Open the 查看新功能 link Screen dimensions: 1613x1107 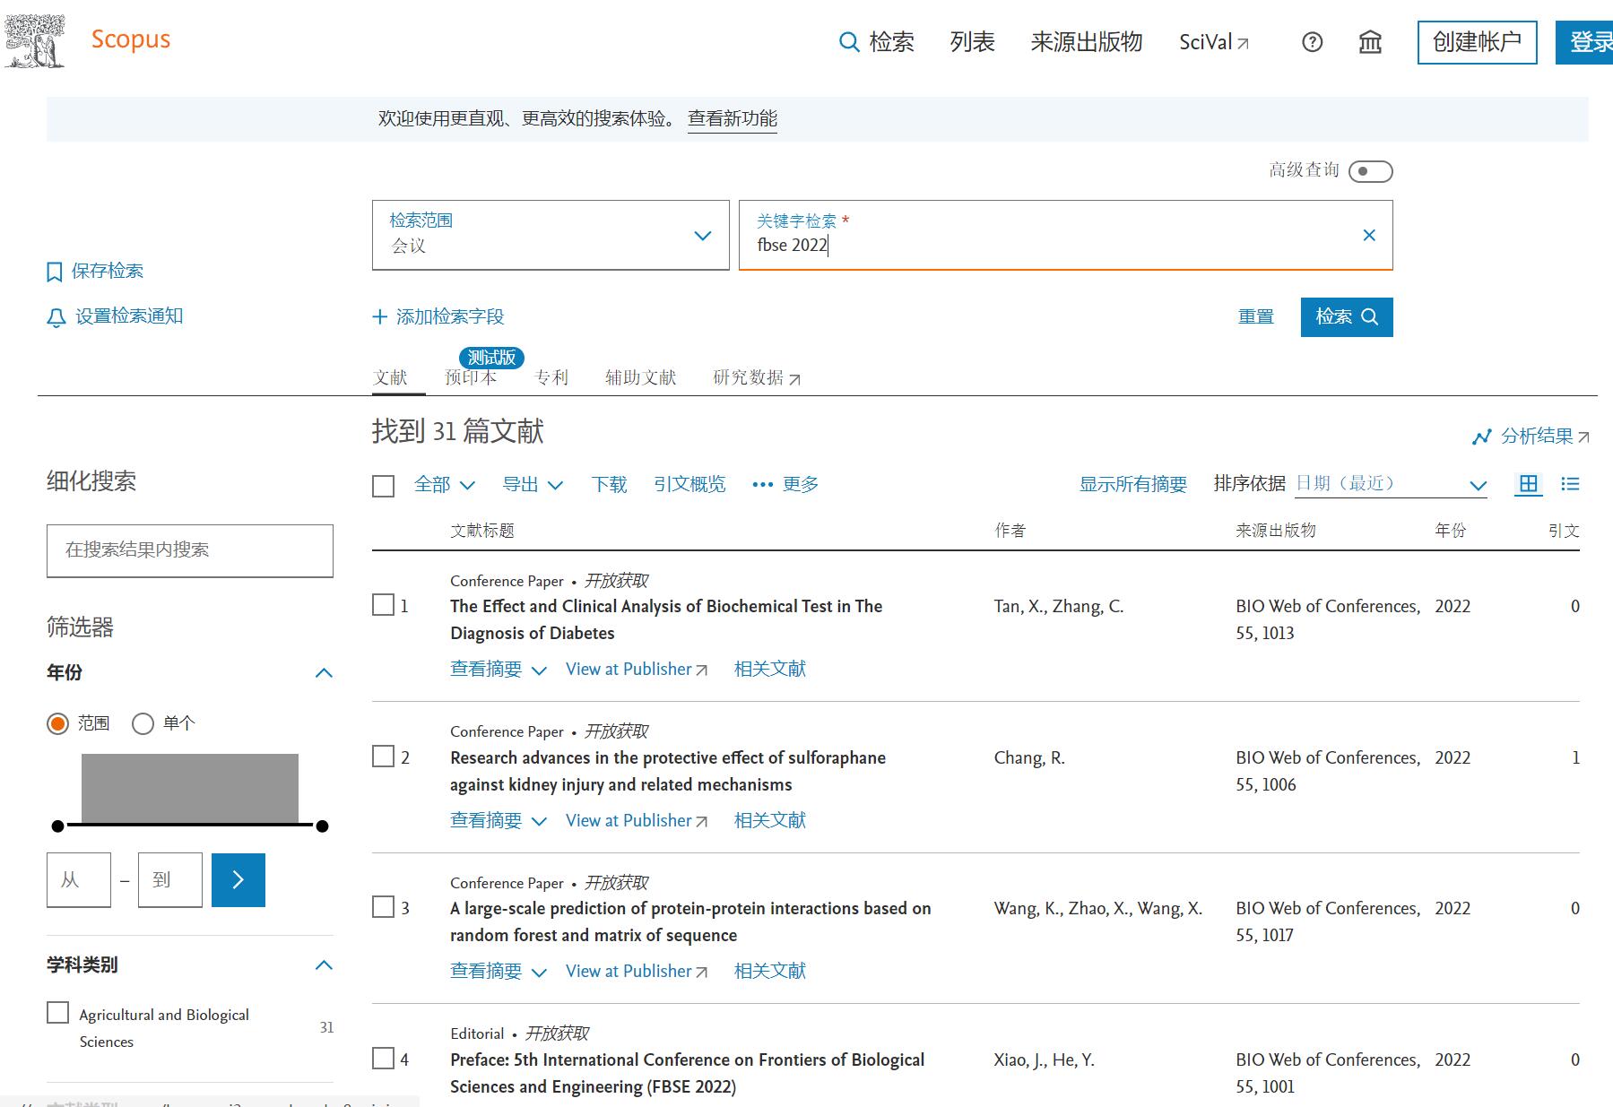point(733,119)
